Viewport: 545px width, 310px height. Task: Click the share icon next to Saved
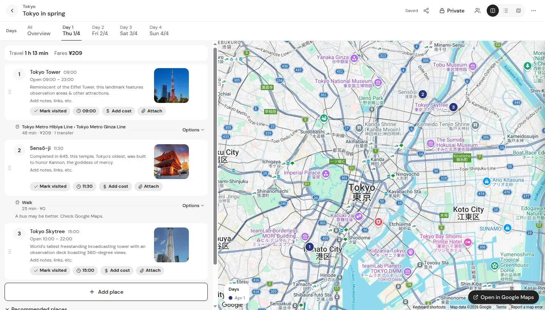[426, 11]
